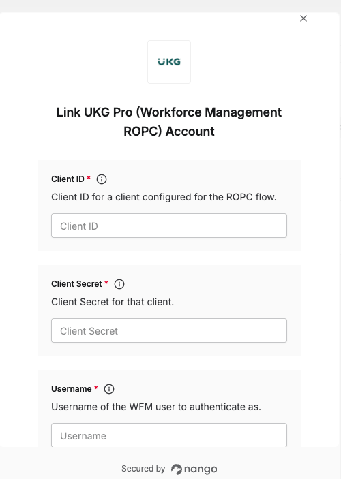
Task: Show info tooltip for Client ID
Action: (102, 179)
